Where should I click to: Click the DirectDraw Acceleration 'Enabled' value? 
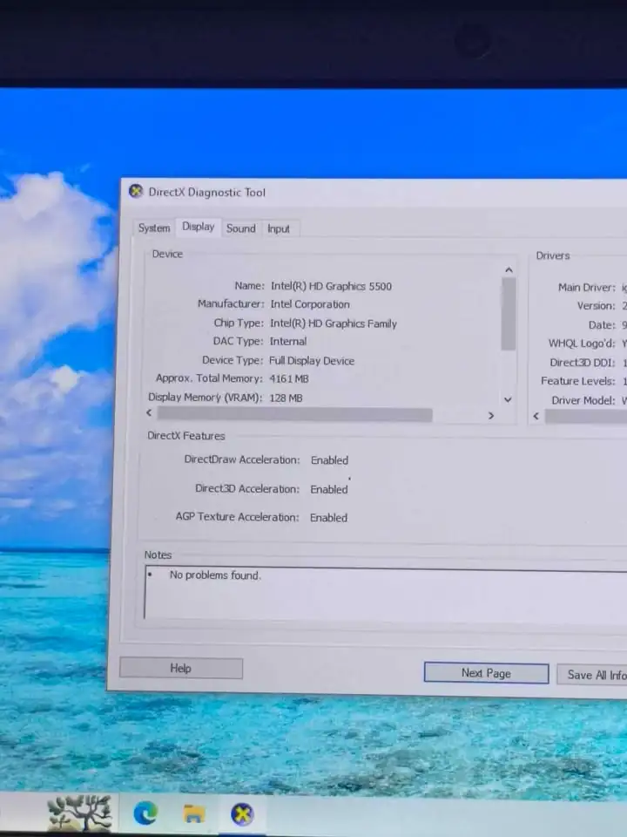(329, 460)
